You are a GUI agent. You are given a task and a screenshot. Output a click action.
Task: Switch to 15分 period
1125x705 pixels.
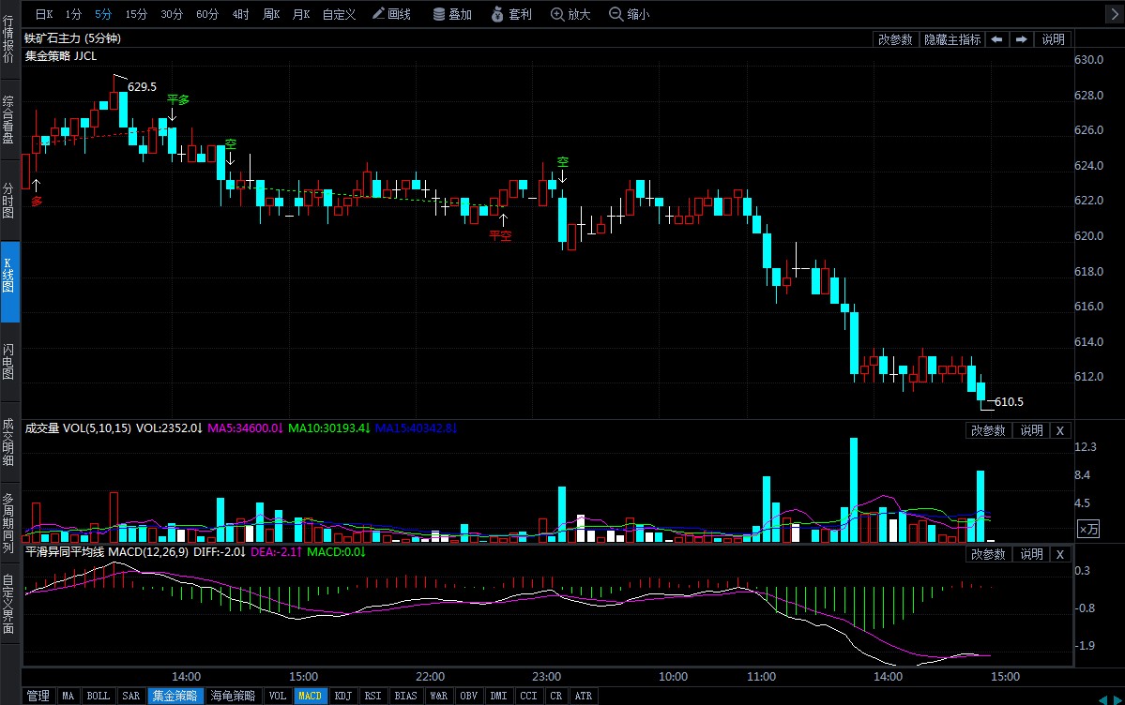(x=136, y=14)
